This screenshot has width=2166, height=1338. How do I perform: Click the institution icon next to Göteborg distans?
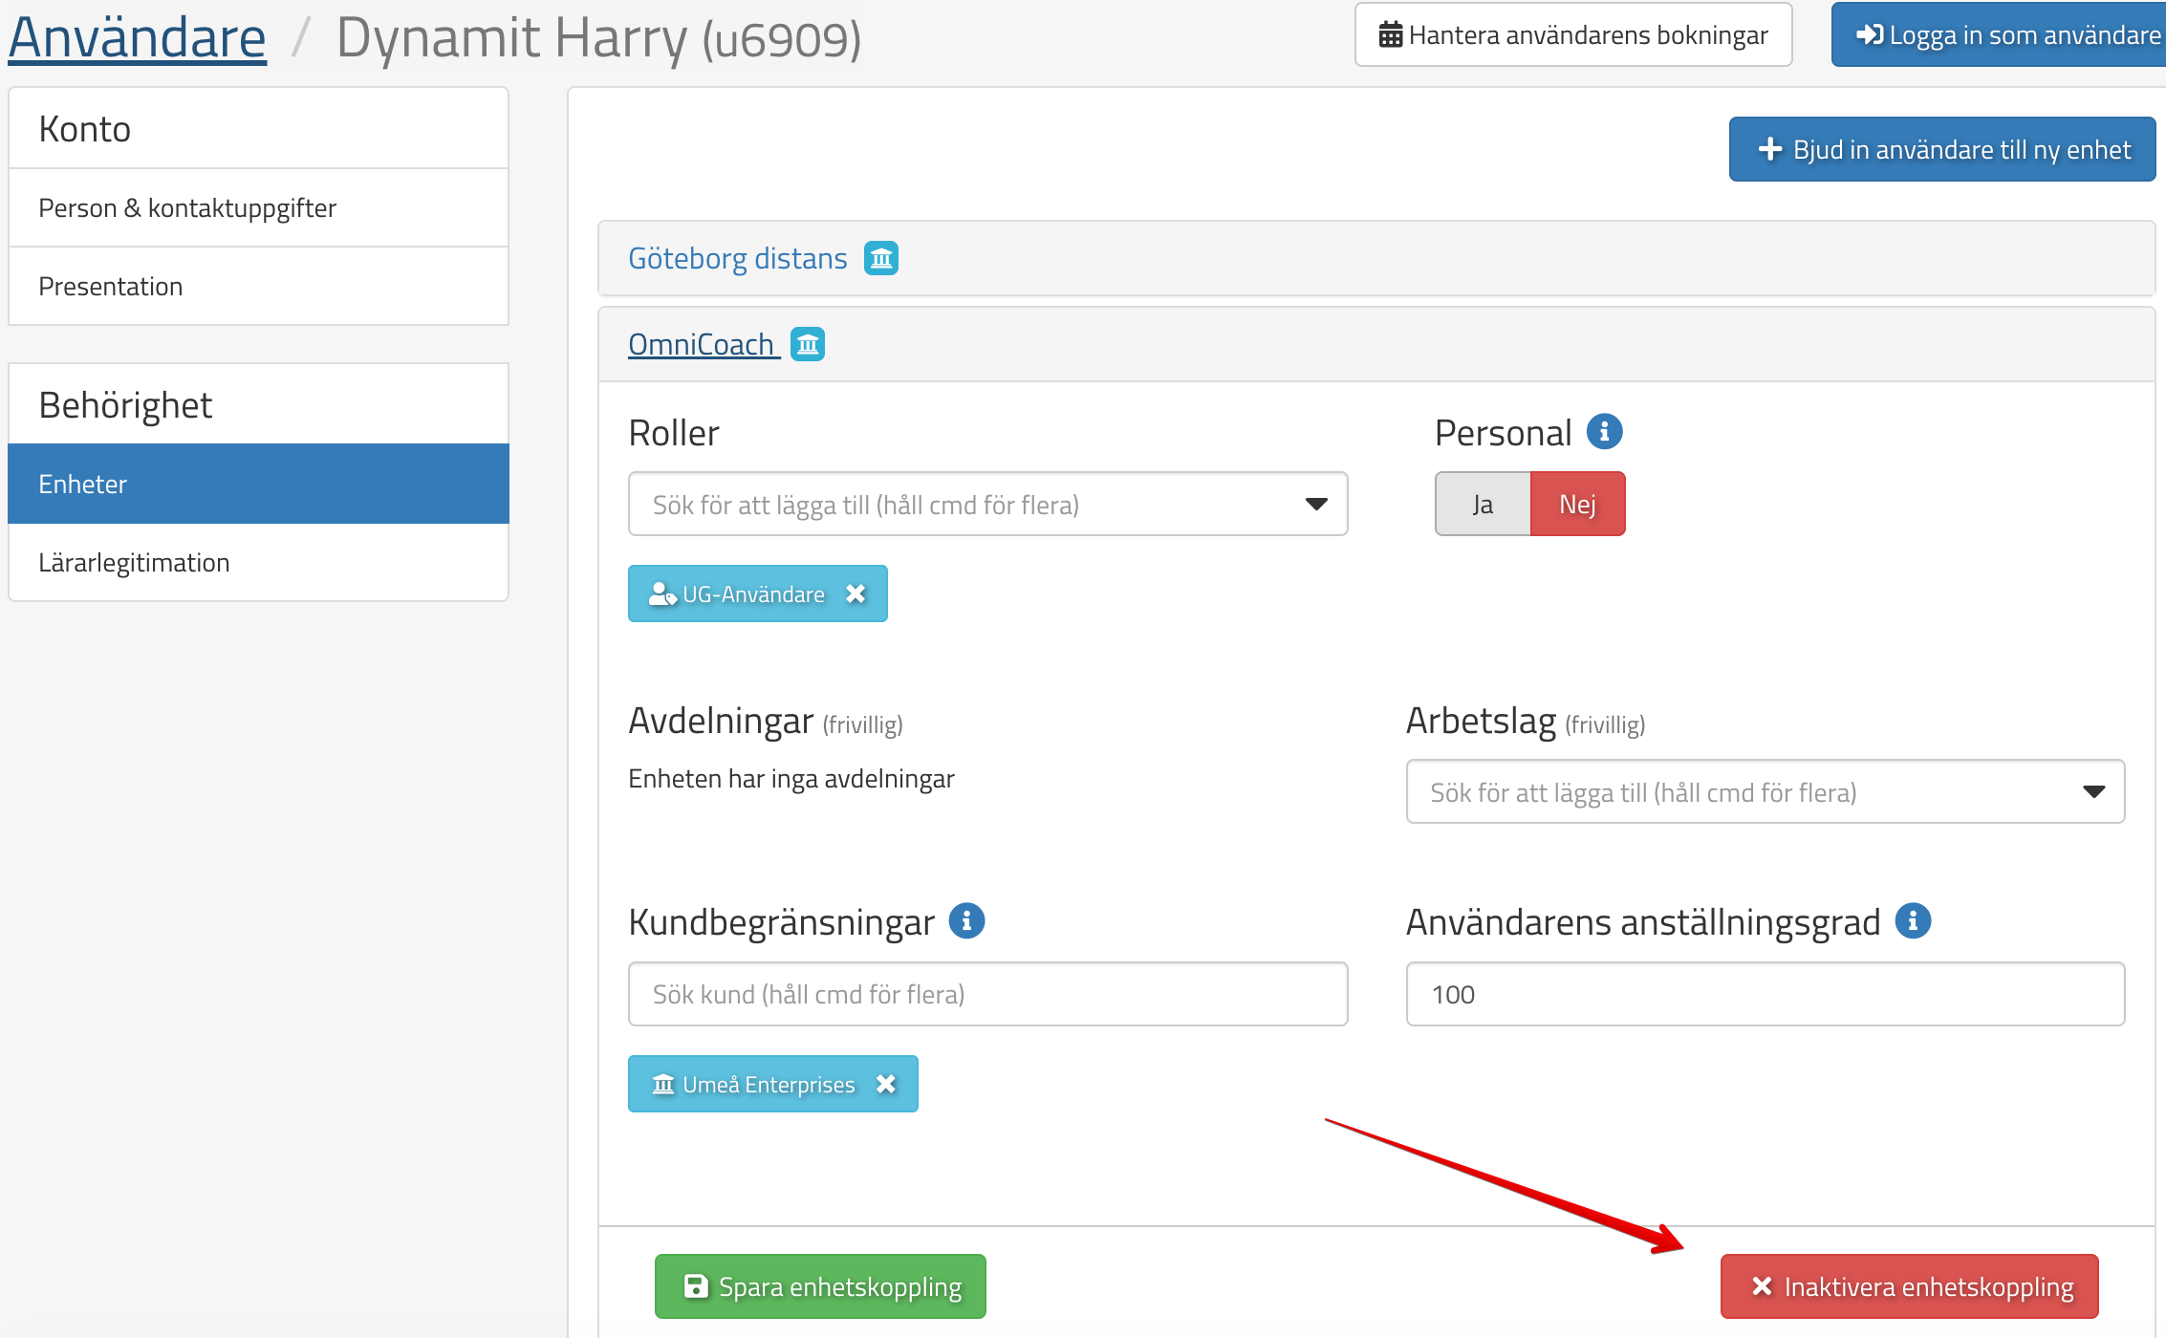pos(880,258)
